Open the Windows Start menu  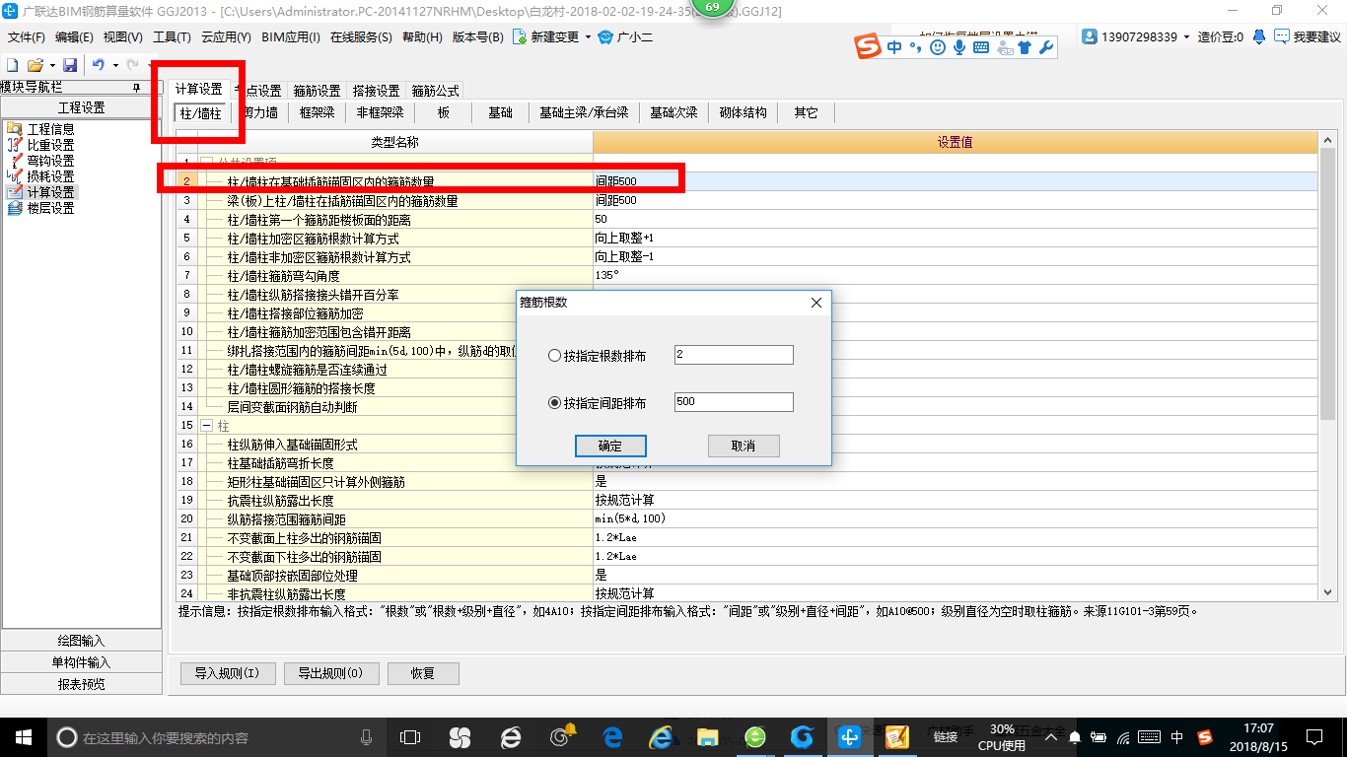pyautogui.click(x=23, y=736)
